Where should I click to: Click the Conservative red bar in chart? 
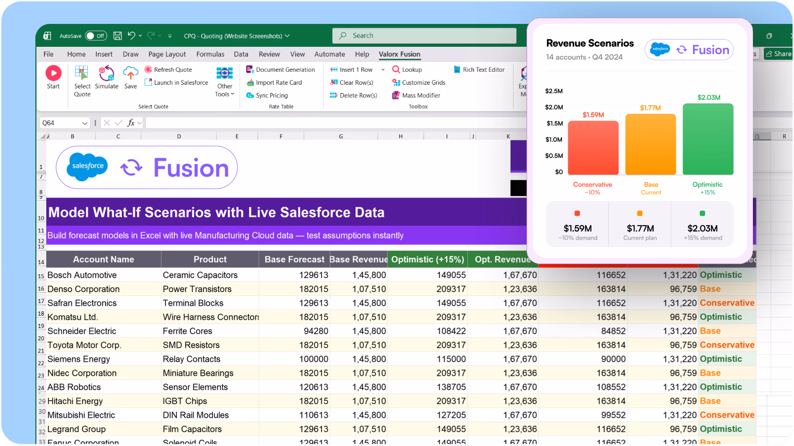coord(593,148)
